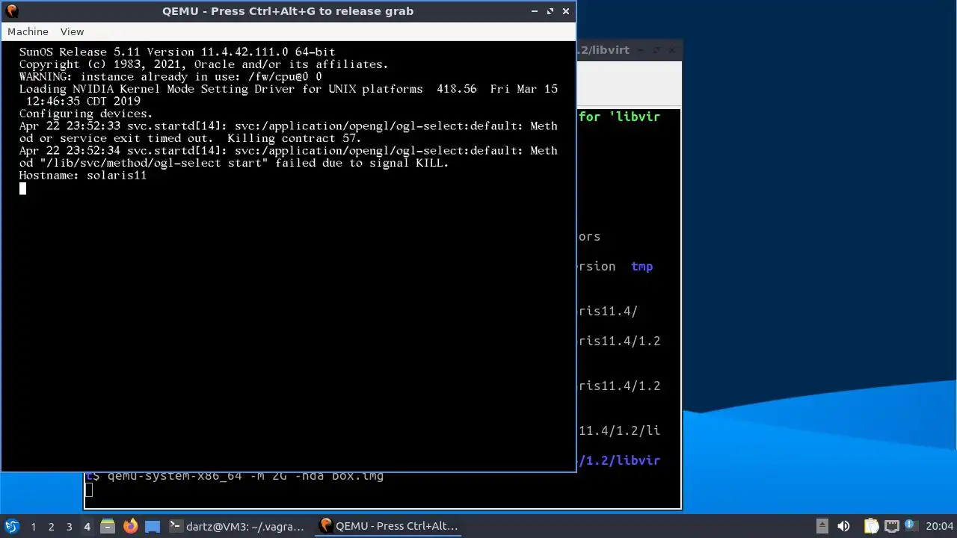957x538 pixels.
Task: Open the View menu in QEMU
Action: [x=72, y=31]
